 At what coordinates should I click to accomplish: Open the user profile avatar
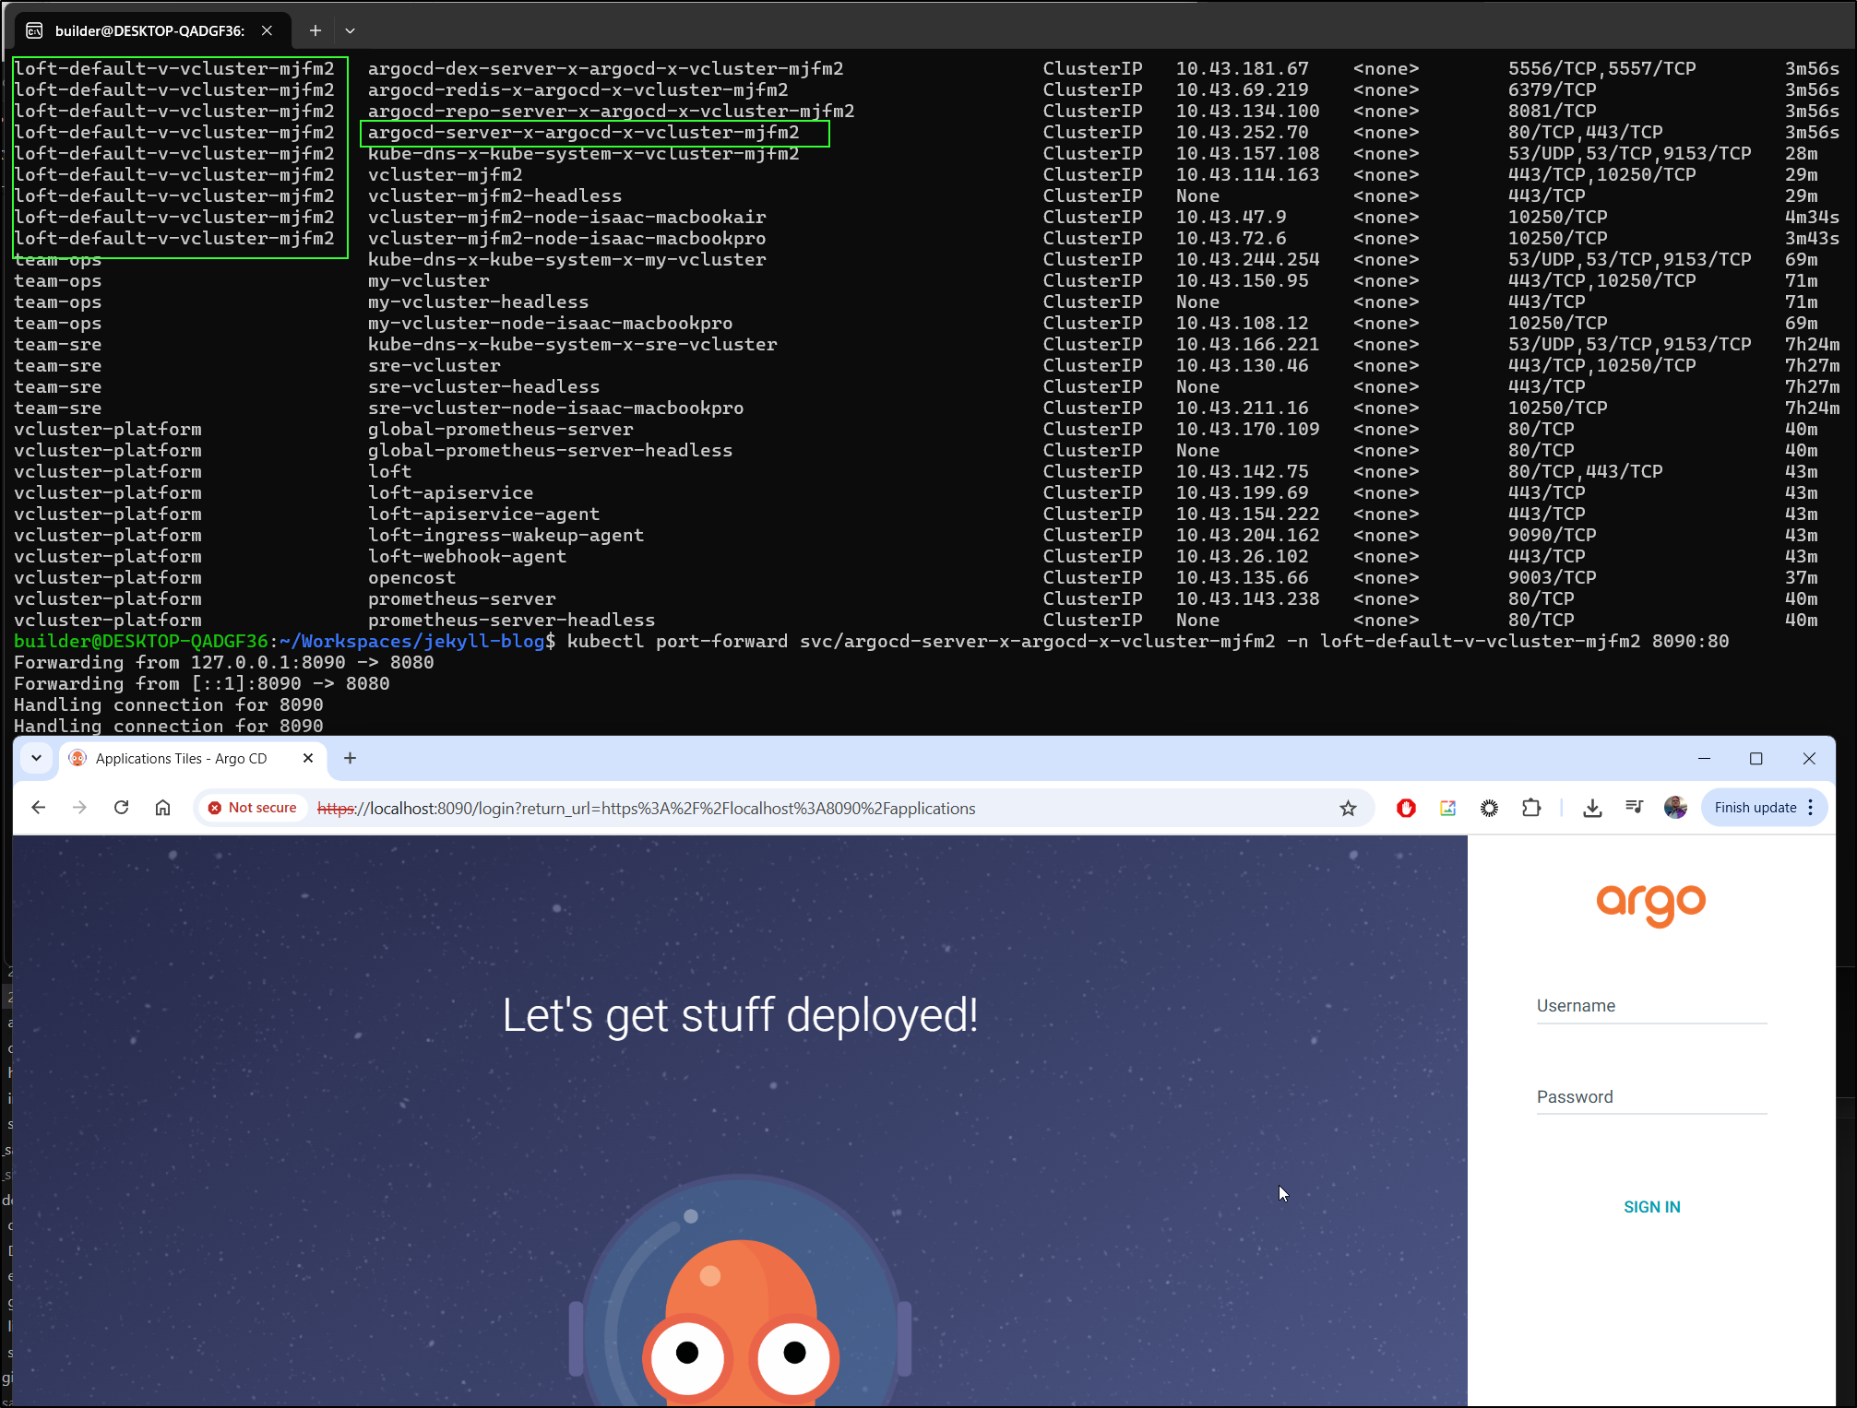pos(1675,808)
